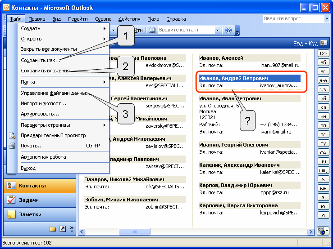Jump to рс in alphabet index
Screen dimensions: 333x249
[x=323, y=134]
